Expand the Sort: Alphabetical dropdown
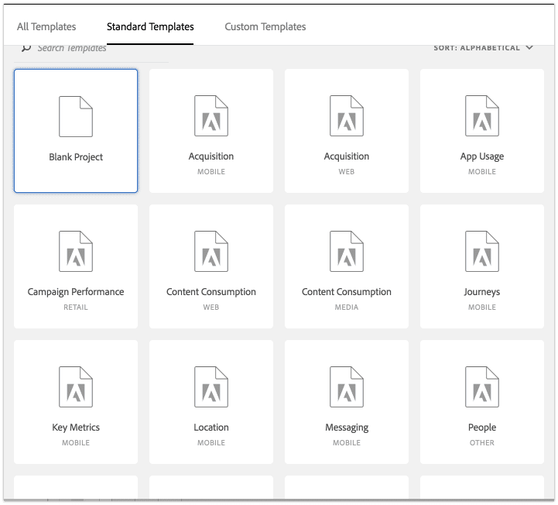The image size is (558, 505). tap(477, 48)
